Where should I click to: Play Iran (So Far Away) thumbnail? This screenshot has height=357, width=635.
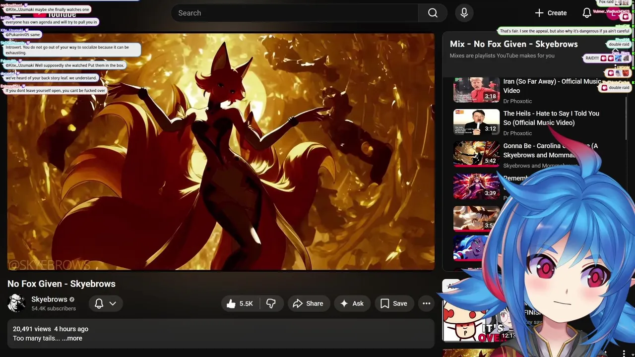(x=476, y=89)
